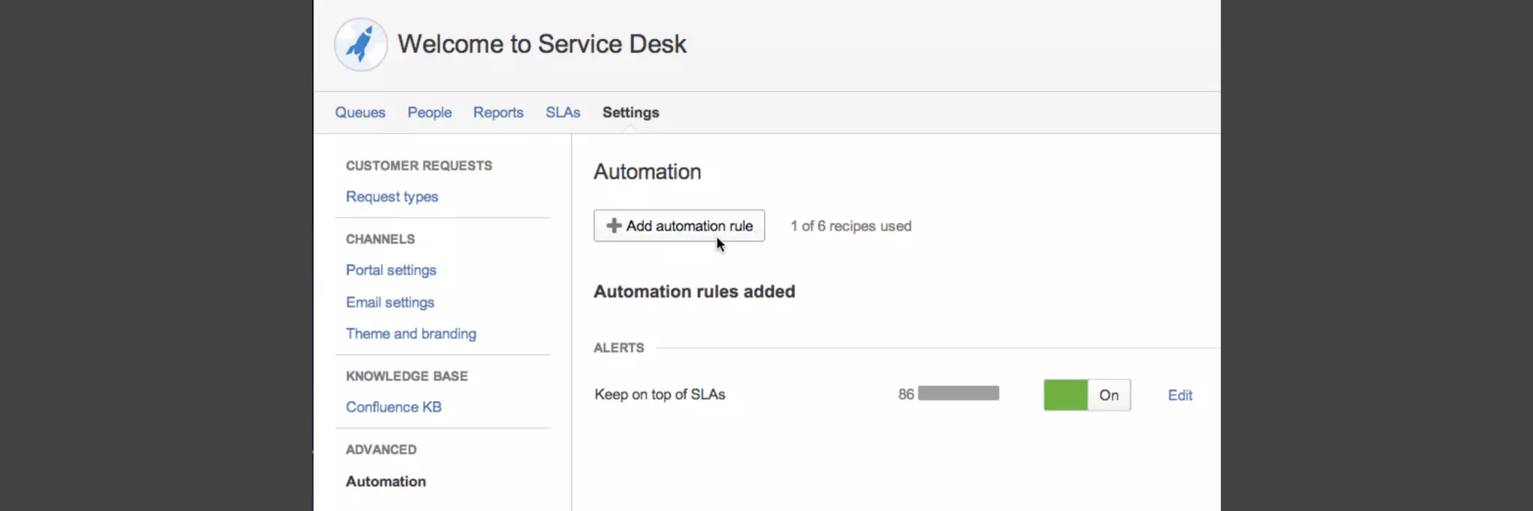Open Theme and branding page
Image resolution: width=1533 pixels, height=511 pixels.
[411, 334]
